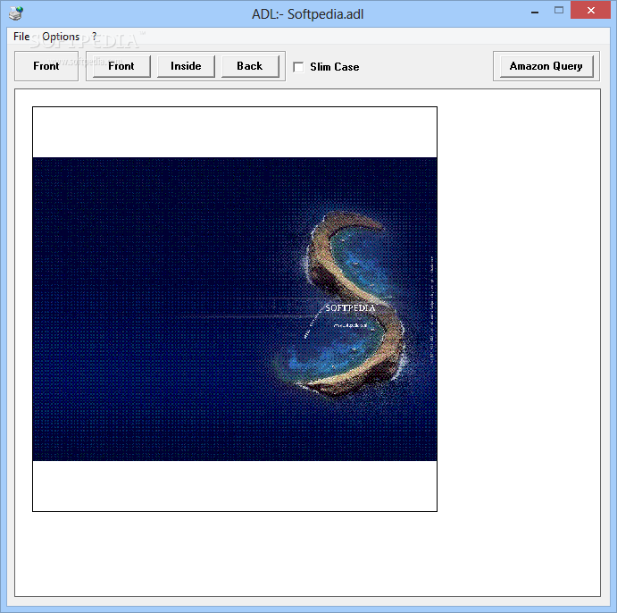
Task: Click the Softpedia cover image preview
Action: 235,309
